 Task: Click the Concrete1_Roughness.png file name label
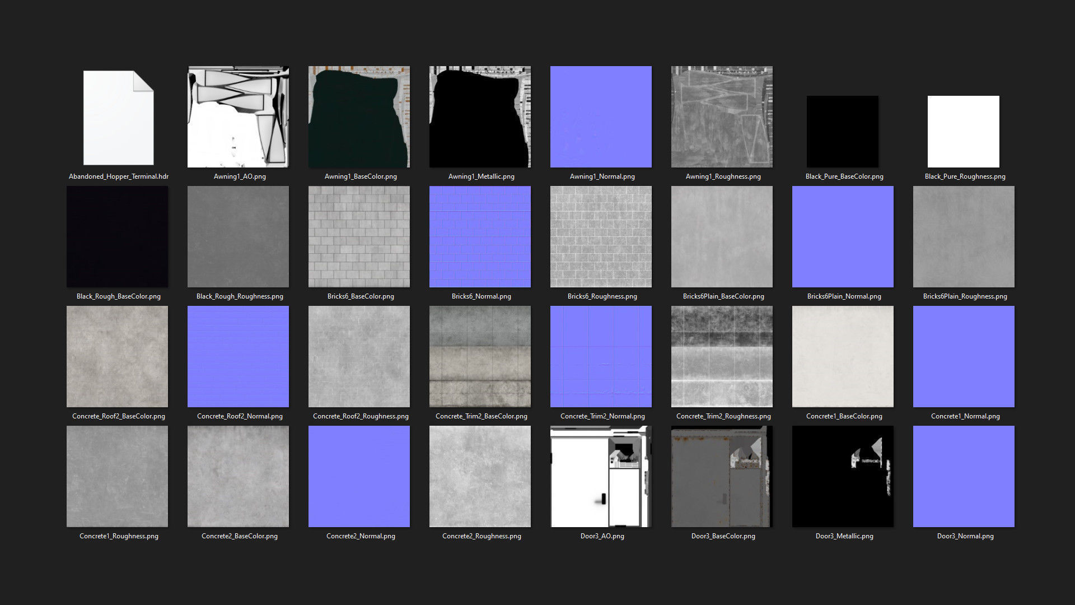pyautogui.click(x=119, y=536)
